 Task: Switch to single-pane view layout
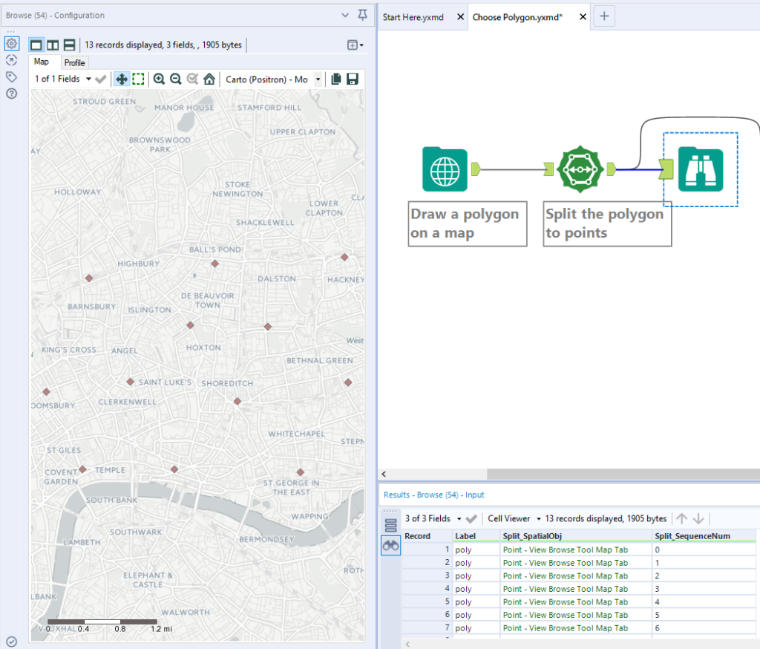36,45
